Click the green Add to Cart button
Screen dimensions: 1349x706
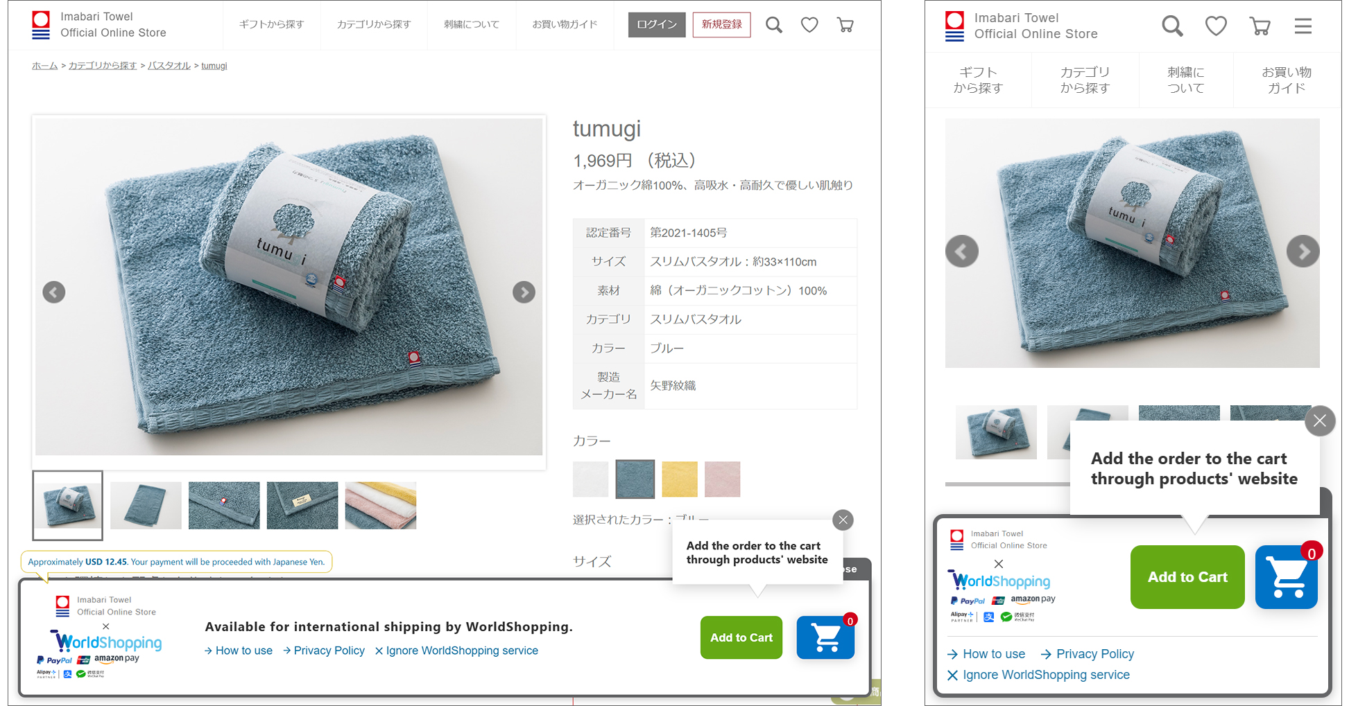pyautogui.click(x=741, y=637)
